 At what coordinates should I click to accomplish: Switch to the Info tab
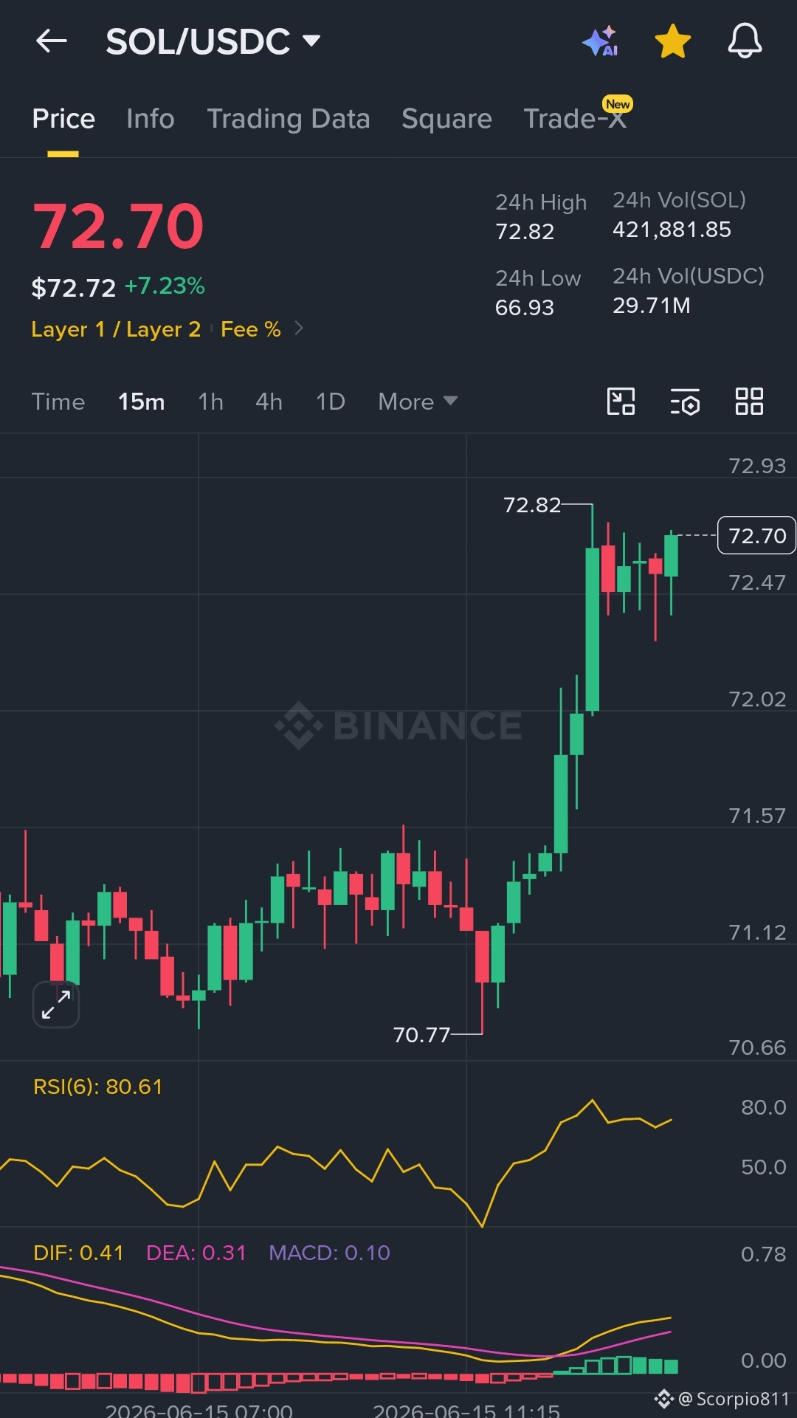(x=151, y=119)
